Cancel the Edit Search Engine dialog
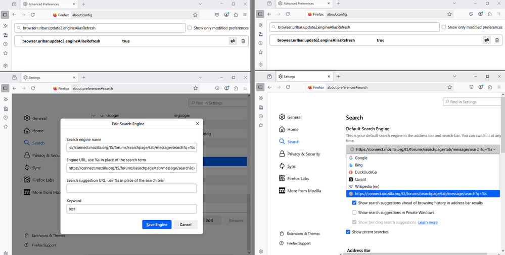Screen dimensions: 505x255 (186, 225)
